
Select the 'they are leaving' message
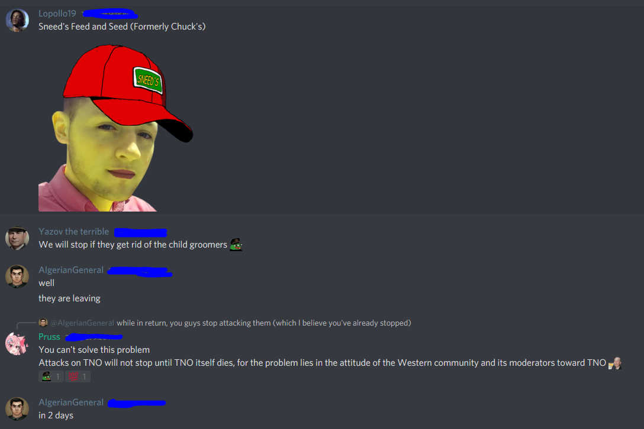pos(69,298)
